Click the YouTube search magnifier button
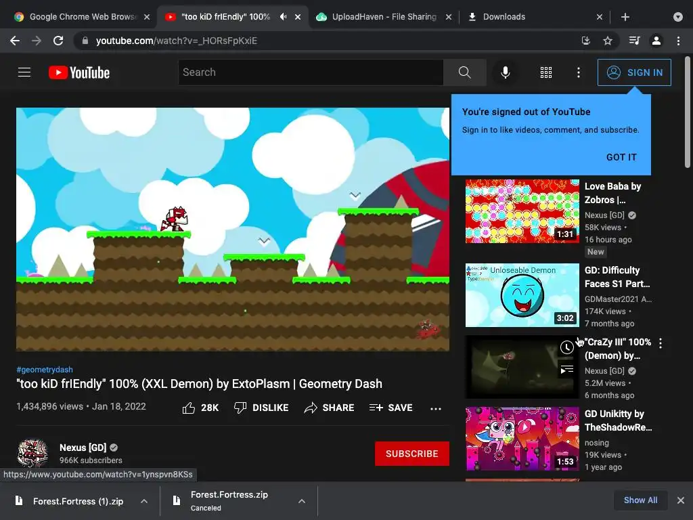 (x=464, y=72)
